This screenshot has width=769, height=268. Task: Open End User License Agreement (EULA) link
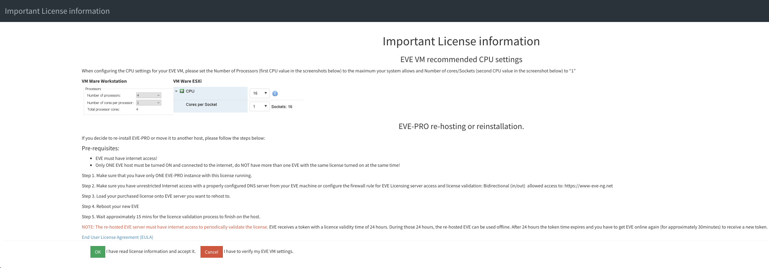point(117,237)
